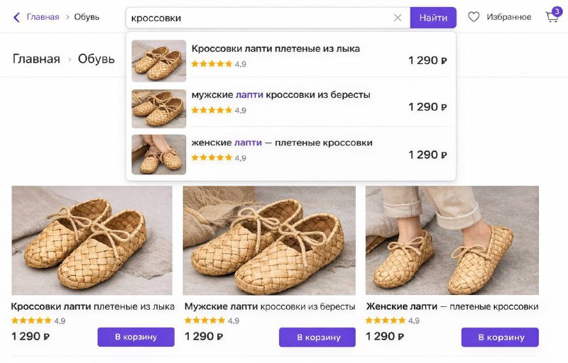Screen dimensions: 568x363
Task: Go to Главная in top breadcrumb
Action: point(43,17)
